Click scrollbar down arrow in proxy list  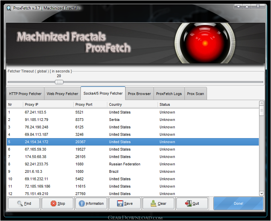click(x=262, y=194)
